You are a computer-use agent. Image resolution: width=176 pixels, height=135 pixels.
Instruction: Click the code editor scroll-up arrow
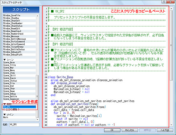point(171,9)
